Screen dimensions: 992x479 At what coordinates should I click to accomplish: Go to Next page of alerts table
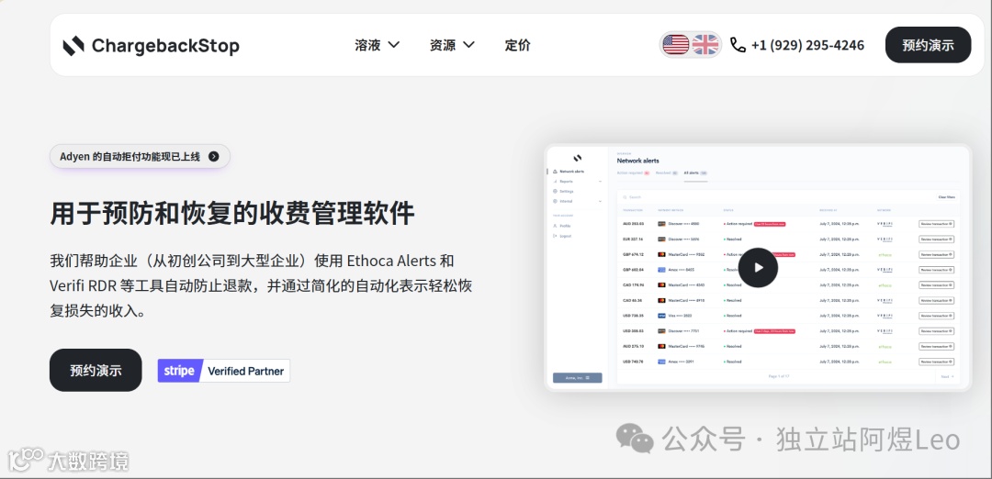pyautogui.click(x=947, y=376)
